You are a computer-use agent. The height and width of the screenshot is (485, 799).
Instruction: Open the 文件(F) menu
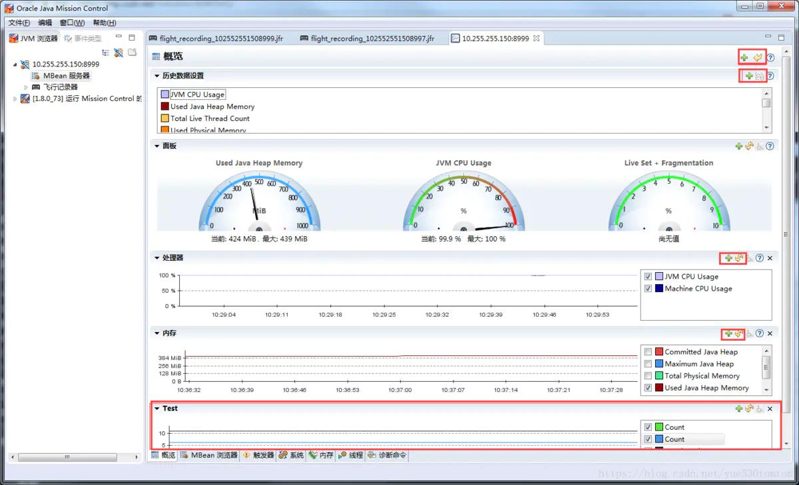pos(19,23)
